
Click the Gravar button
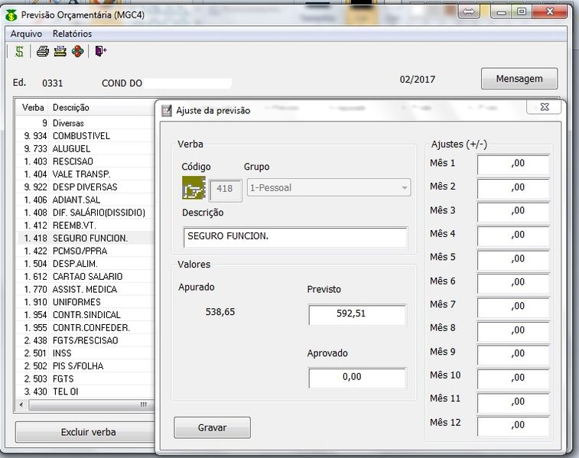click(x=212, y=427)
